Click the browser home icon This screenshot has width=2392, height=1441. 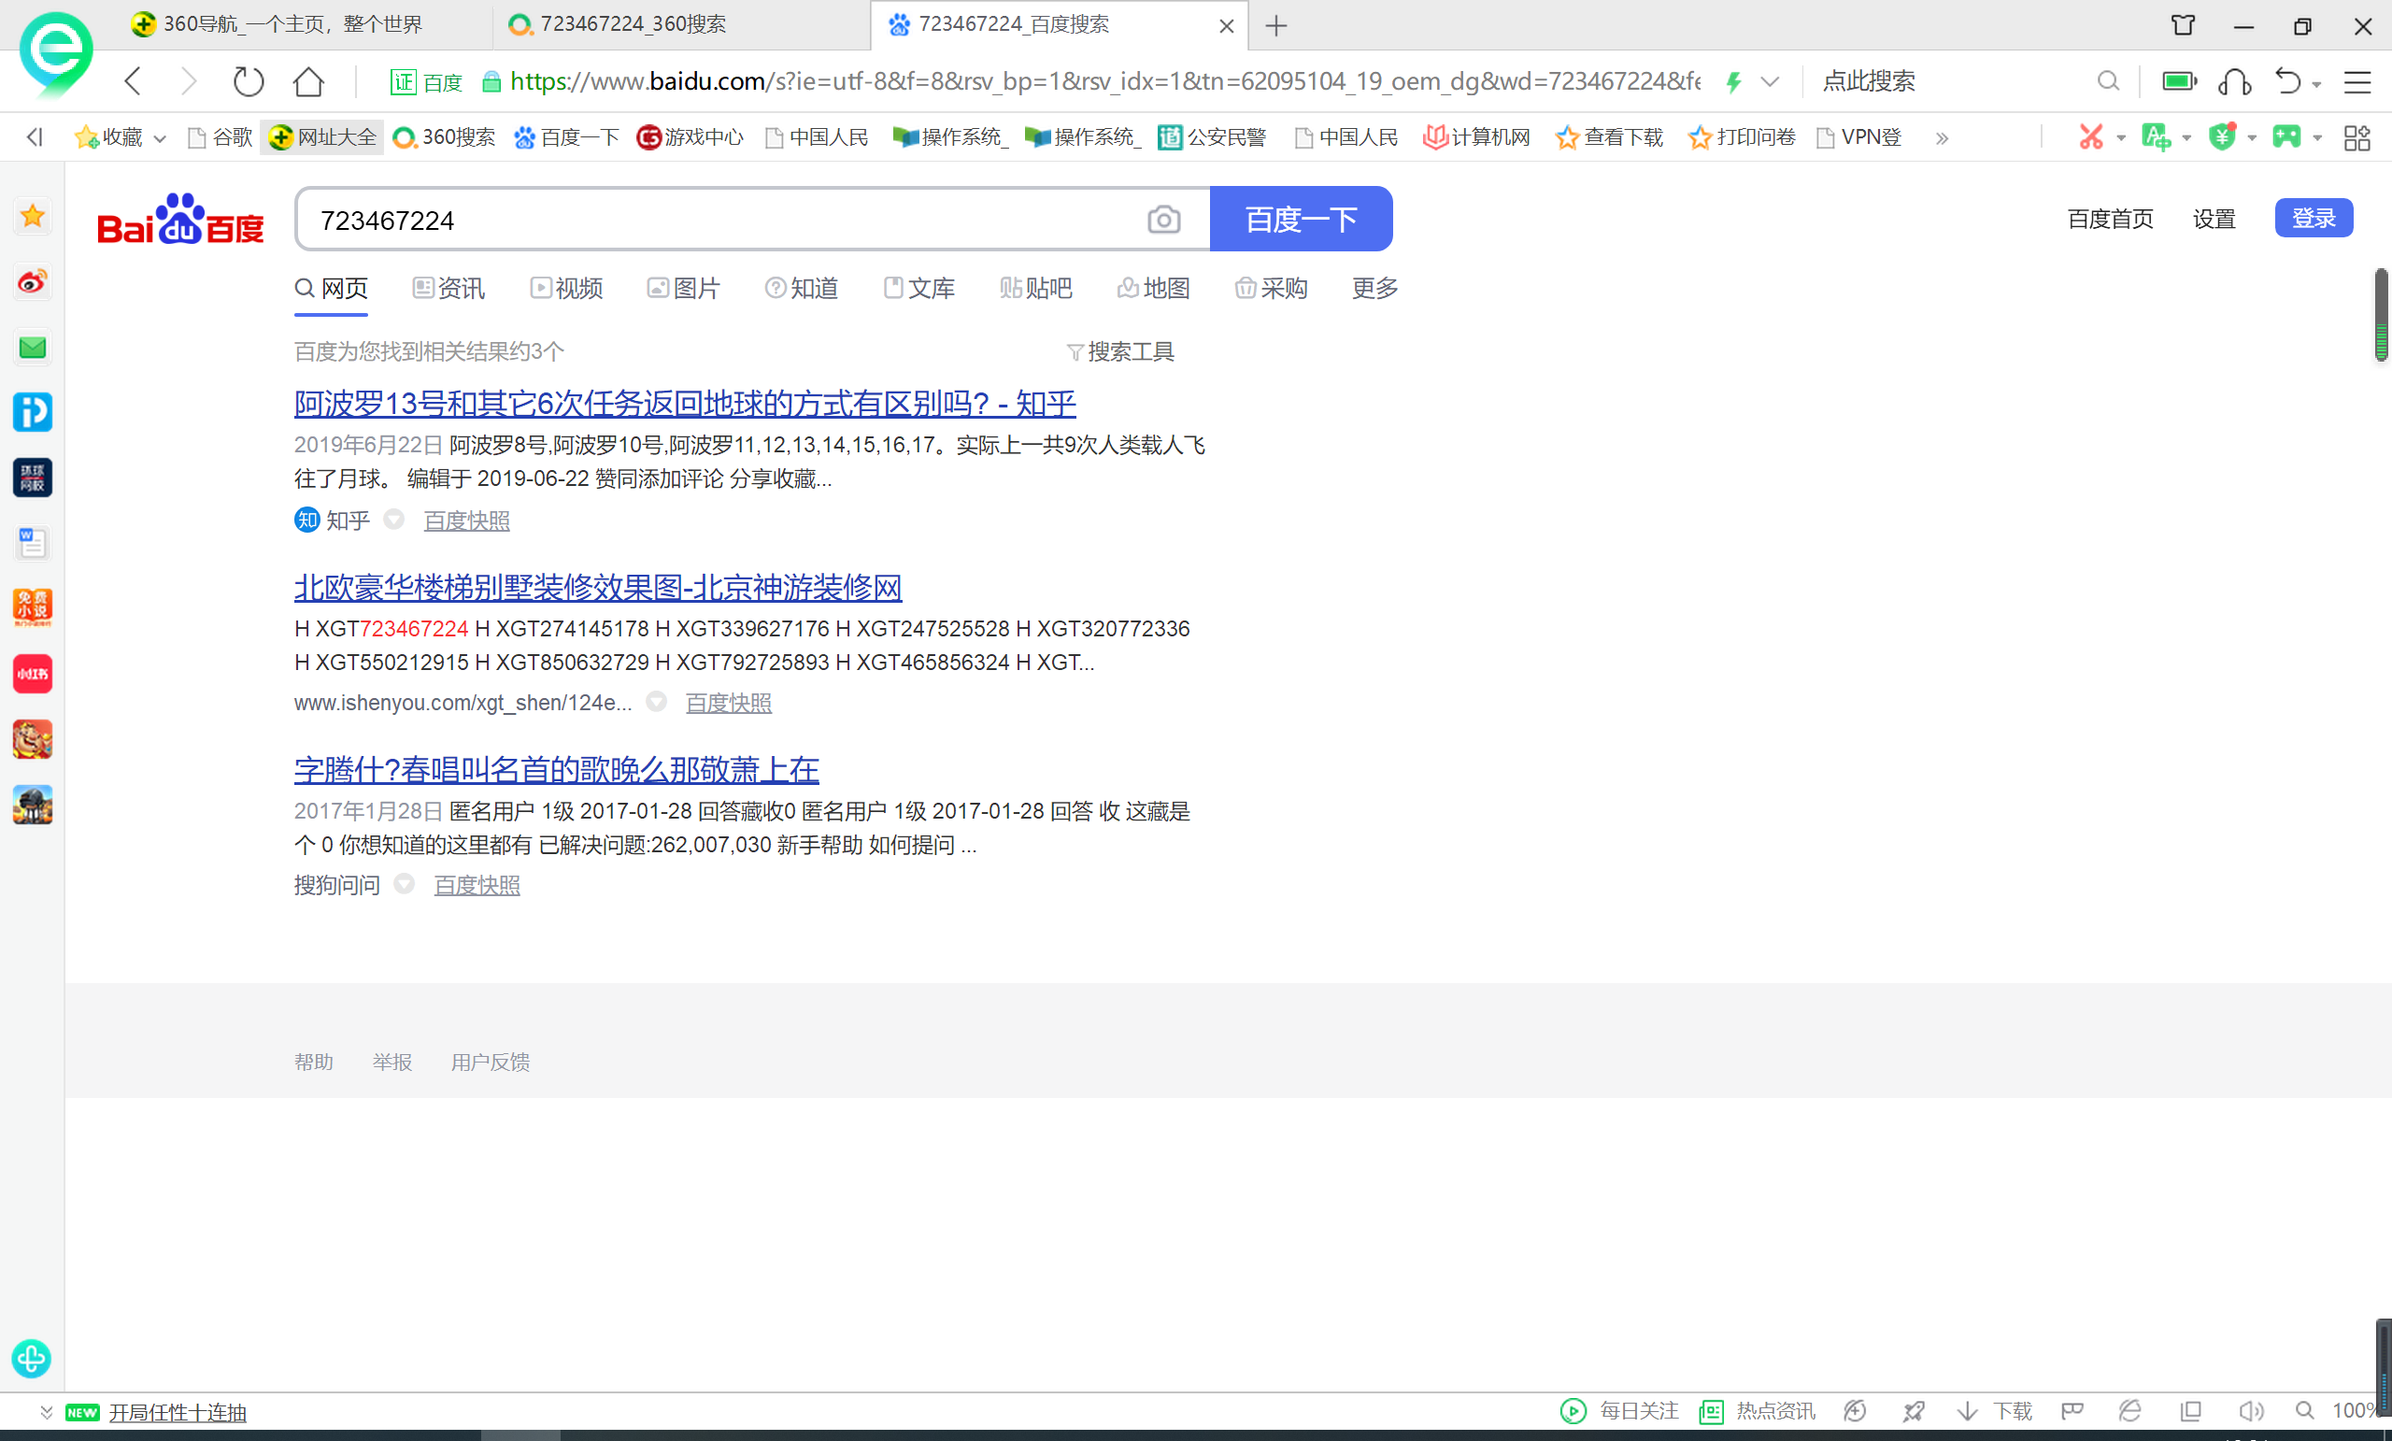tap(308, 81)
